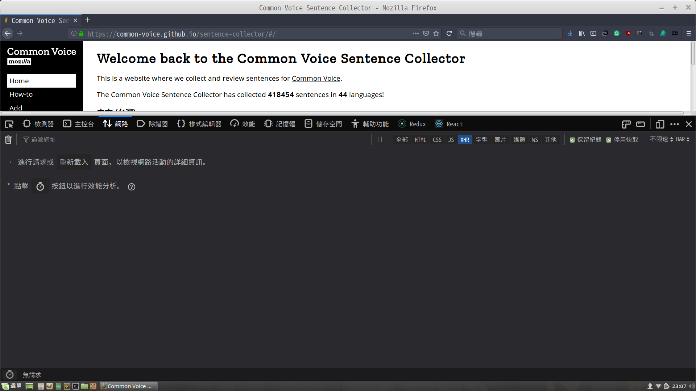Switch to the 除錯器 Debugger tab
696x391 pixels.
(x=152, y=124)
